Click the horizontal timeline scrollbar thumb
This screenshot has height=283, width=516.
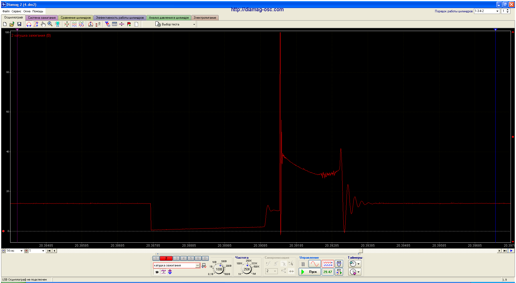pos(361,251)
